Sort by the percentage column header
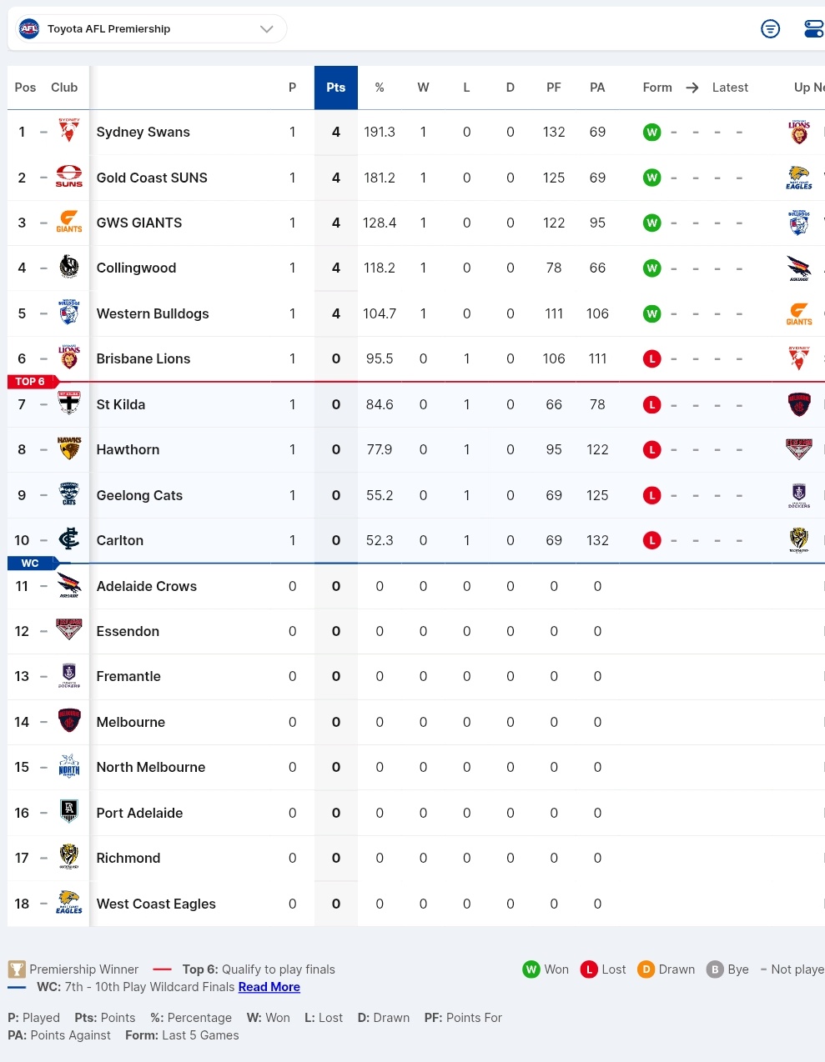Viewport: 825px width, 1062px height. 380,88
